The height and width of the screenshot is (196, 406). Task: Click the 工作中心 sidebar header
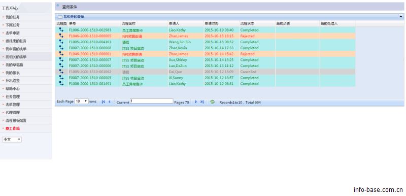click(x=10, y=8)
